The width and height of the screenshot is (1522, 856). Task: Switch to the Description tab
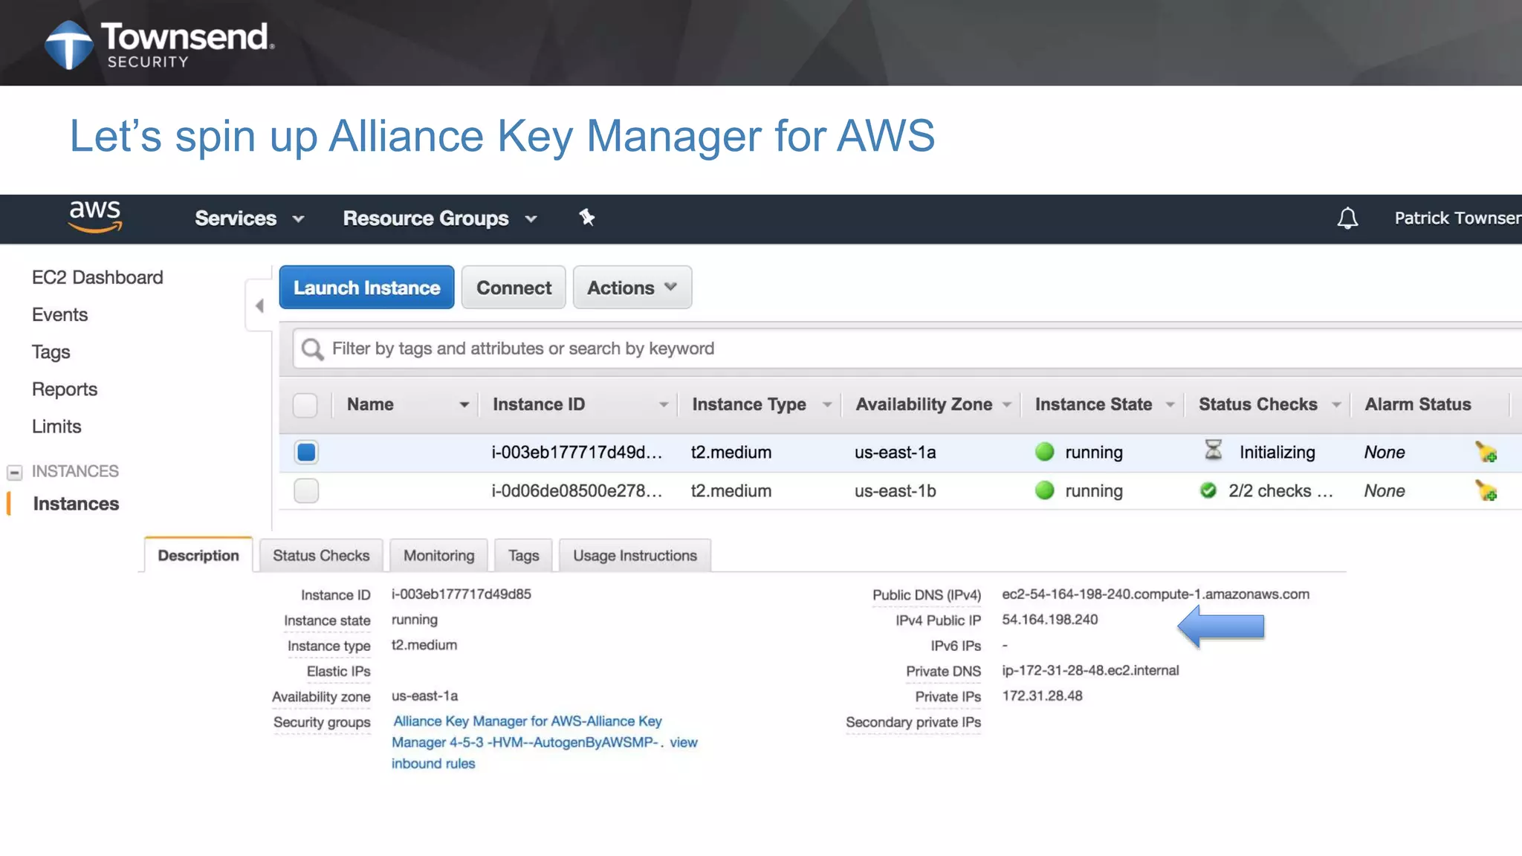click(x=198, y=555)
